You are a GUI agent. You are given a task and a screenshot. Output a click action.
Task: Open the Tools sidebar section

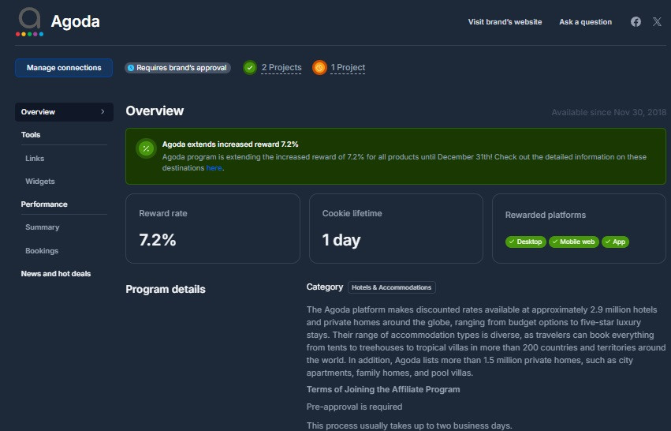tap(31, 134)
